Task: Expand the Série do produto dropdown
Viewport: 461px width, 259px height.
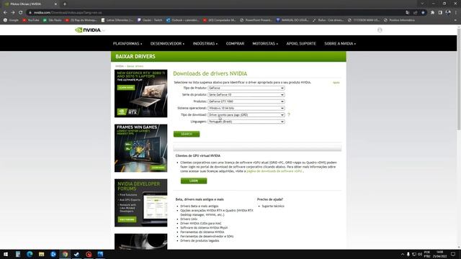Action: [x=246, y=95]
